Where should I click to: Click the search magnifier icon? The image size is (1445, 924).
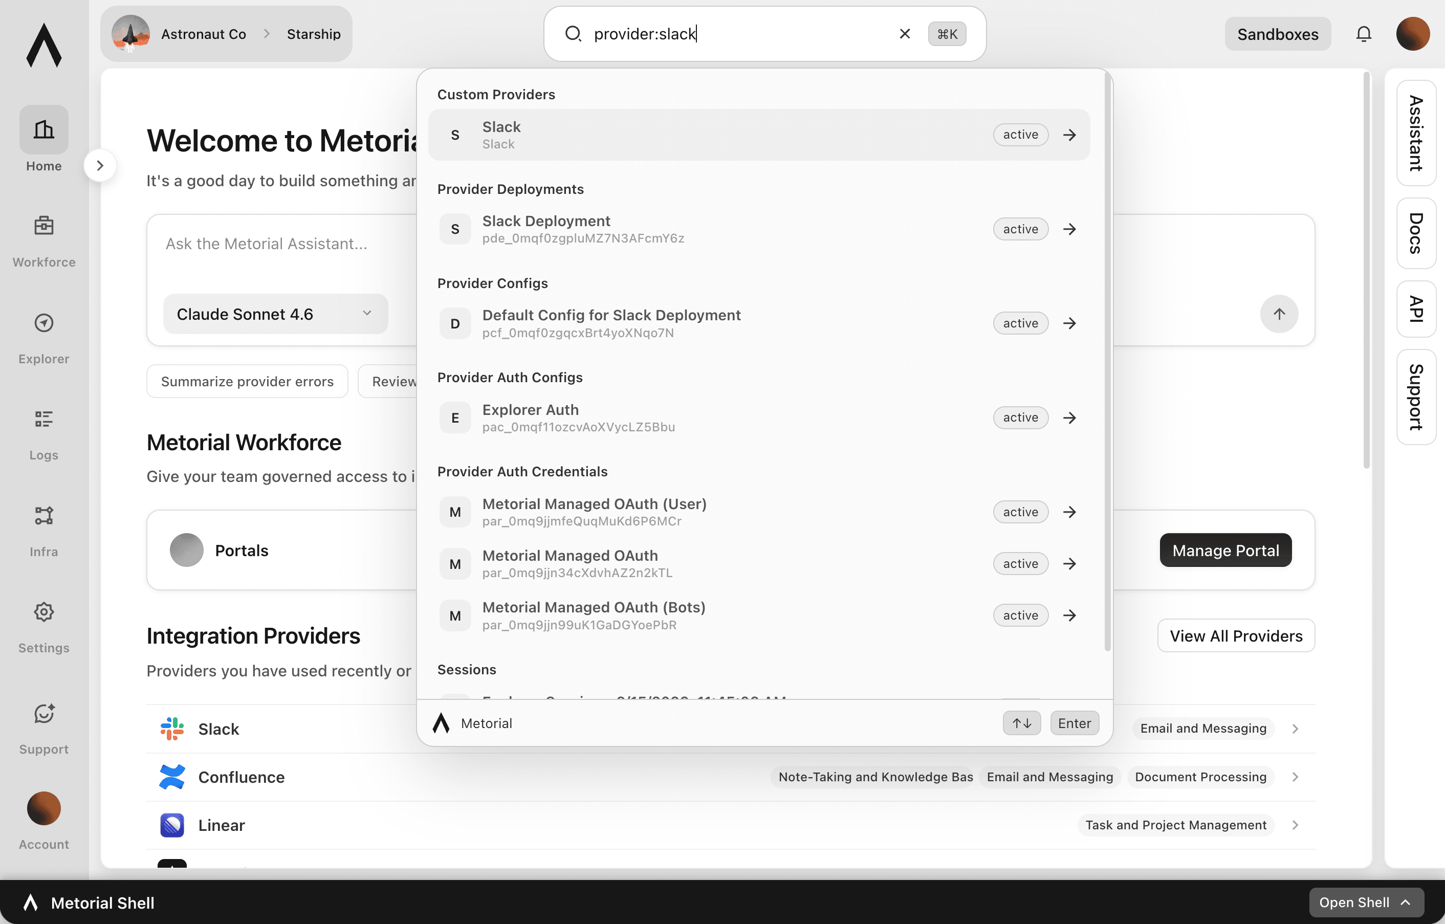tap(573, 34)
